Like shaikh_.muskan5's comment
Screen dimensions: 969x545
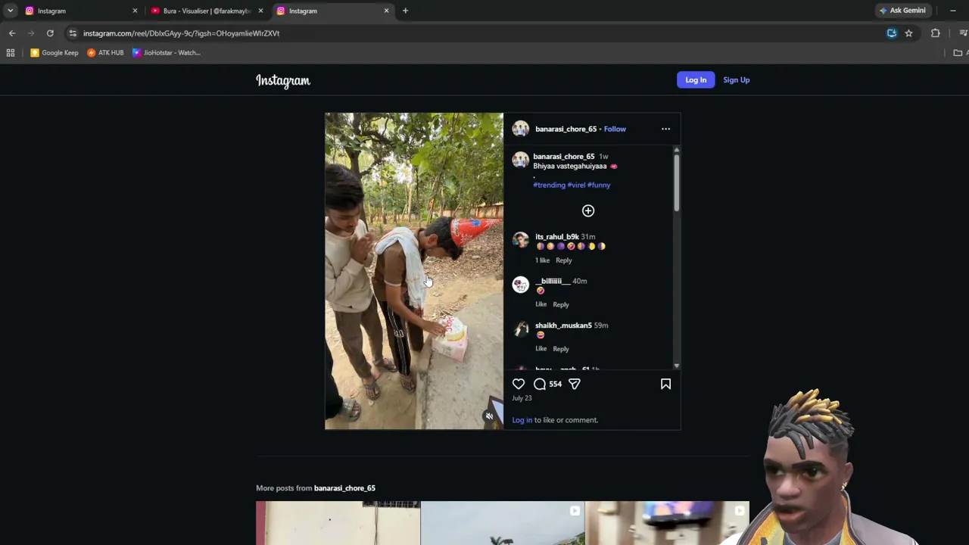(x=541, y=349)
